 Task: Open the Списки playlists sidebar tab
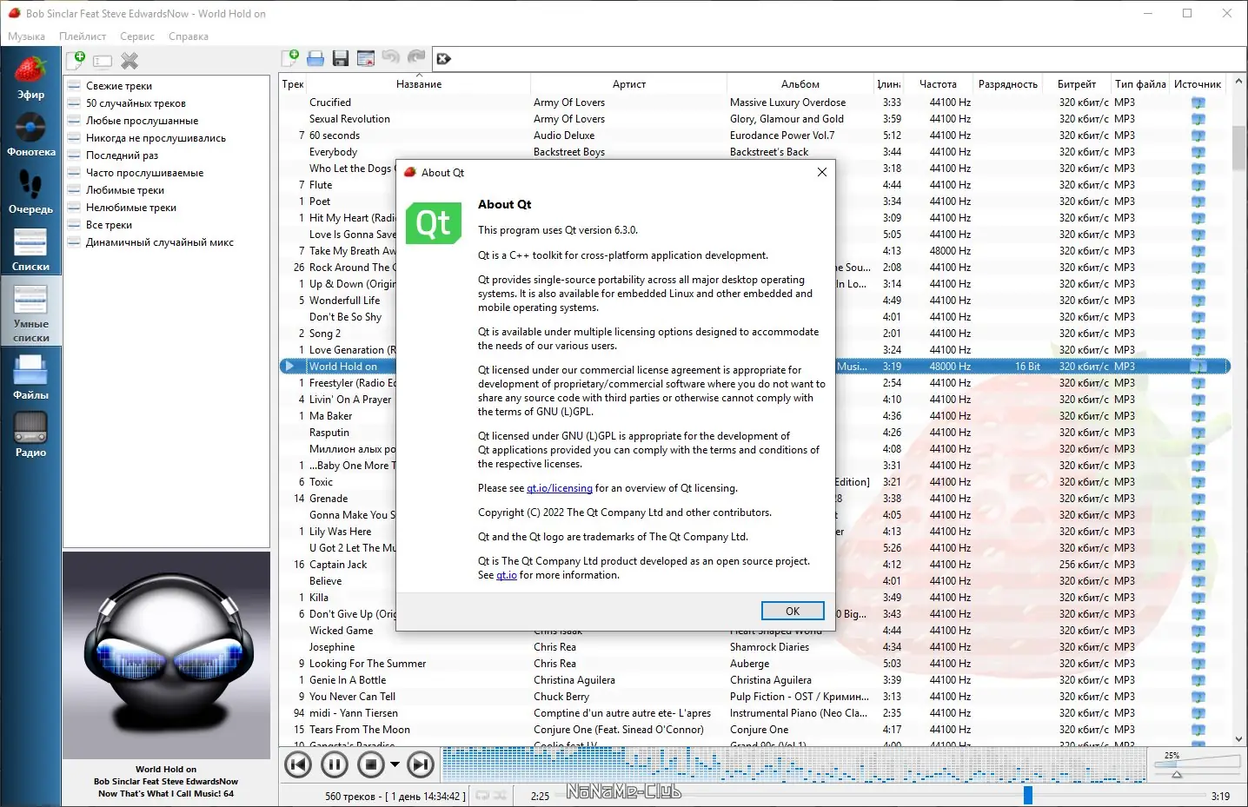coord(30,249)
